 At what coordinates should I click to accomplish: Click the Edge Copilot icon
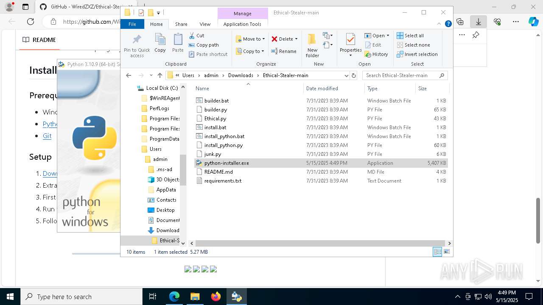533,22
